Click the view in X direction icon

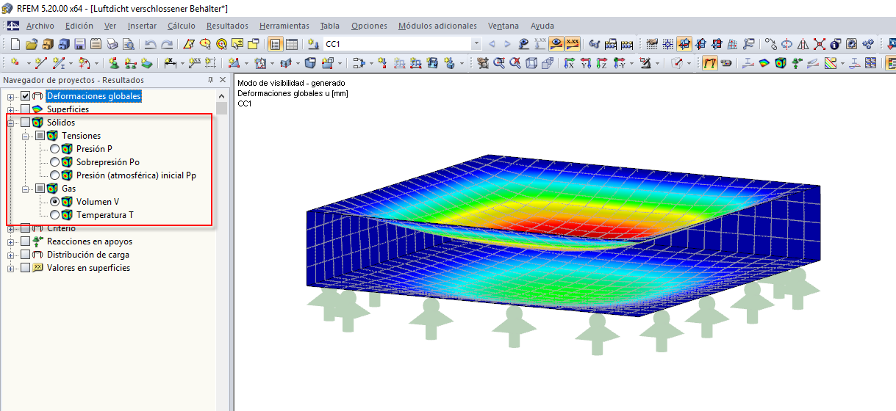pos(570,63)
